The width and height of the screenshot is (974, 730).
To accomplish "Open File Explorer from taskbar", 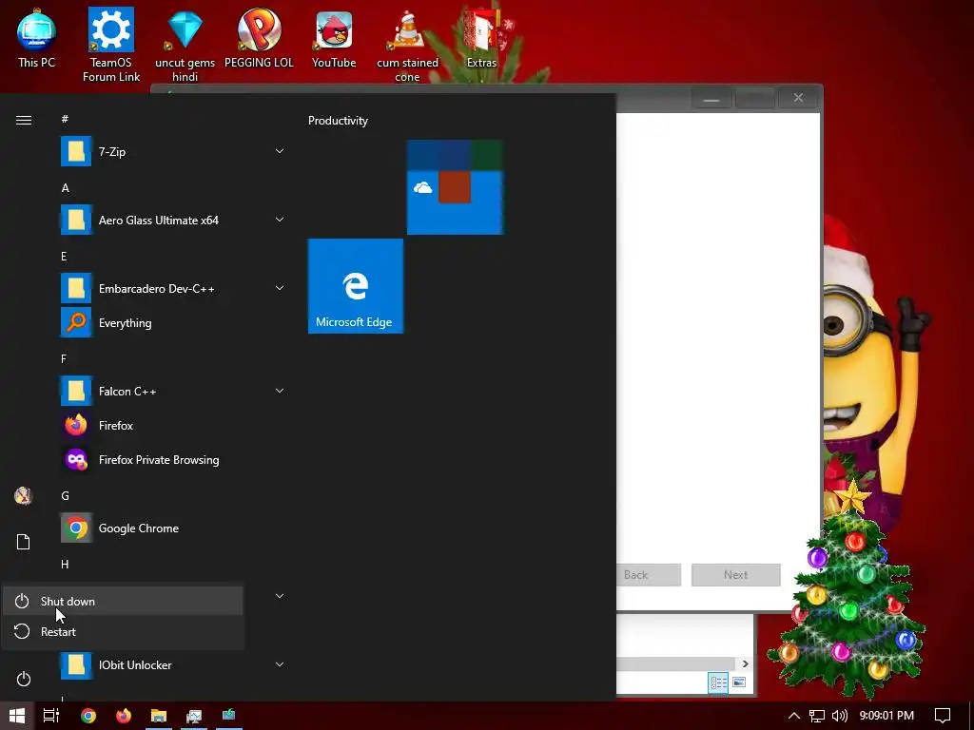I will point(159,716).
